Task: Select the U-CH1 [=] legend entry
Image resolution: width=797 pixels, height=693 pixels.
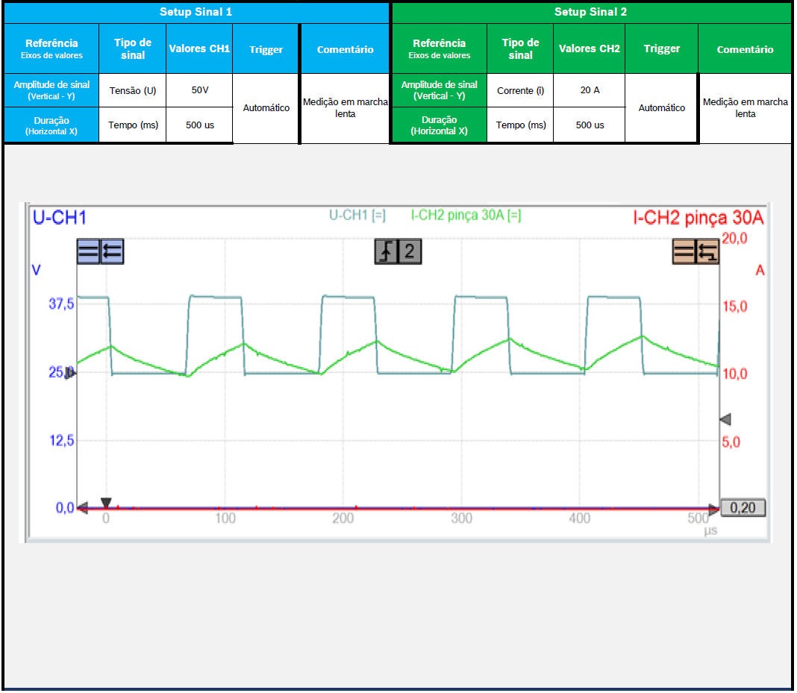Action: coord(357,216)
